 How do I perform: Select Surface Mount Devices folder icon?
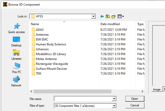tap(33, 68)
